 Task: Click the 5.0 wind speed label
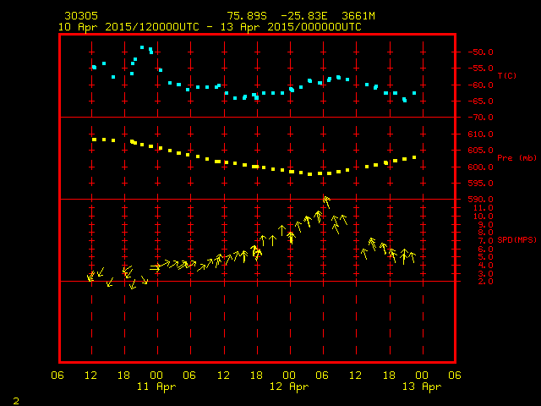coord(485,257)
